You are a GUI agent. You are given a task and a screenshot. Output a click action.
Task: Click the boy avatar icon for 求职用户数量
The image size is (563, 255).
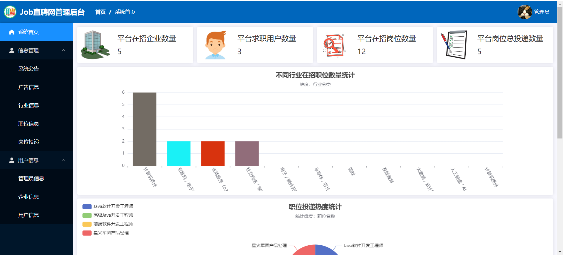pos(216,45)
